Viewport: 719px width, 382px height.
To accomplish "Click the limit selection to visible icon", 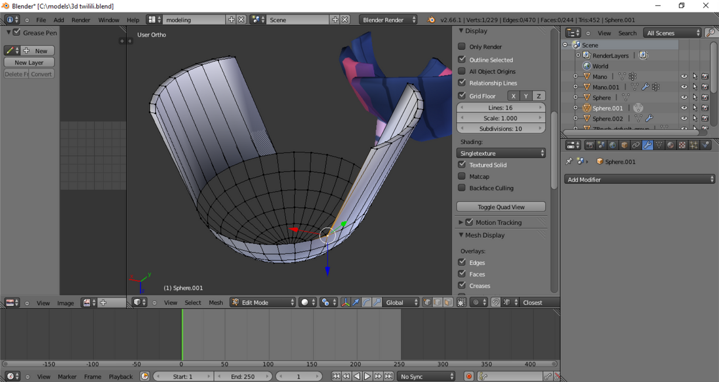I will (462, 303).
